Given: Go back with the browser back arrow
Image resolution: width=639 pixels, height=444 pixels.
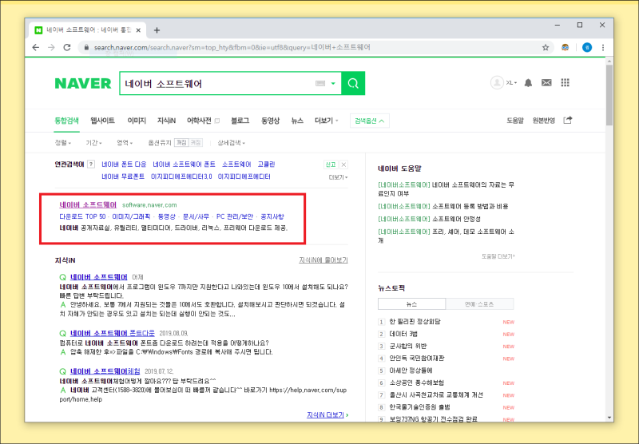Looking at the screenshot, I should (x=35, y=48).
